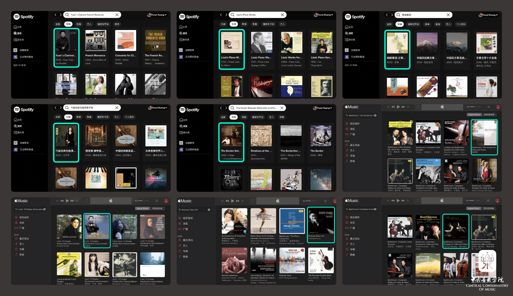Open 最近添加 in Beethoven The Sonata Apple Music sidebar
The height and width of the screenshot is (296, 513).
355,145
